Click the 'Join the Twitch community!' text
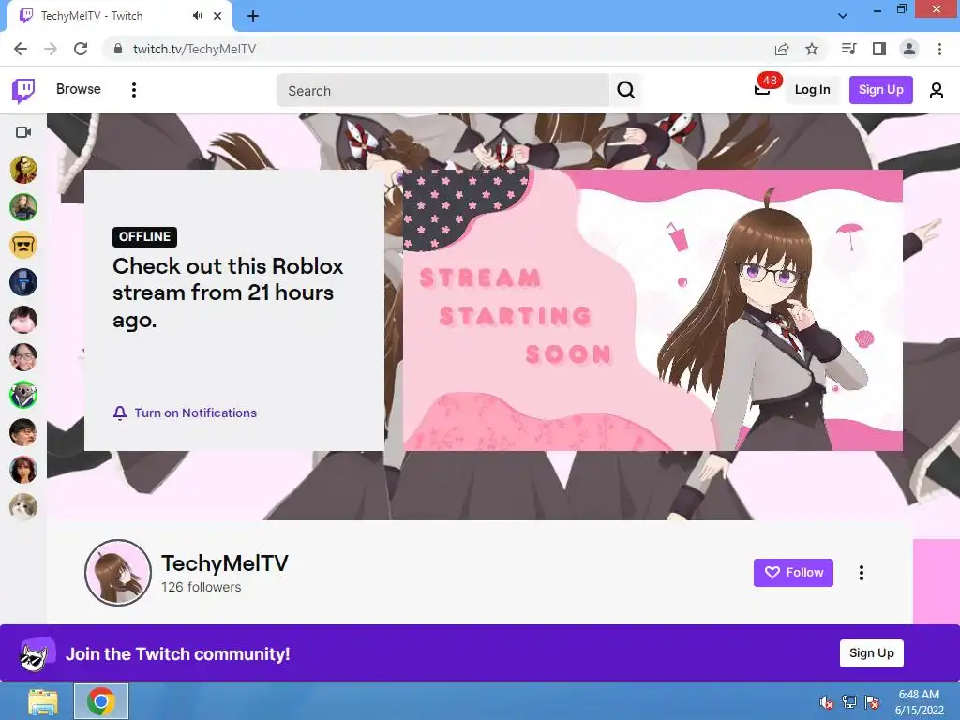This screenshot has height=720, width=960. coord(177,653)
